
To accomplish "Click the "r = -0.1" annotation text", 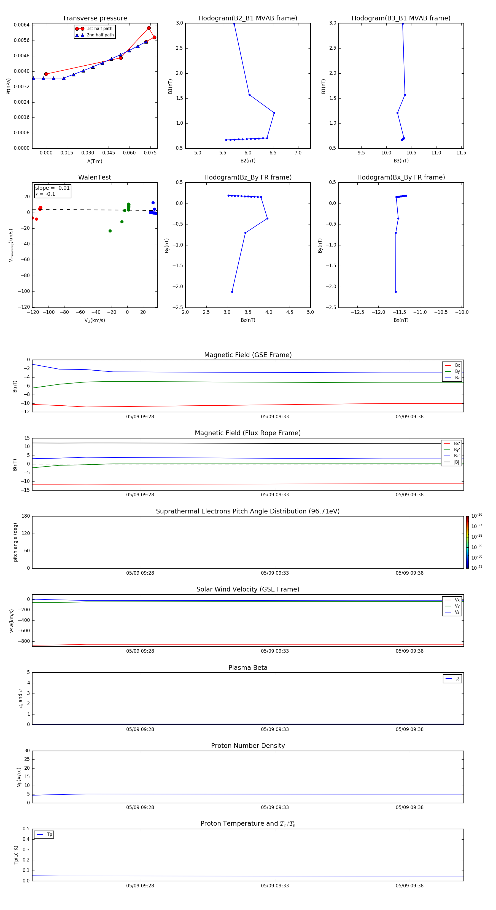I will click(45, 194).
